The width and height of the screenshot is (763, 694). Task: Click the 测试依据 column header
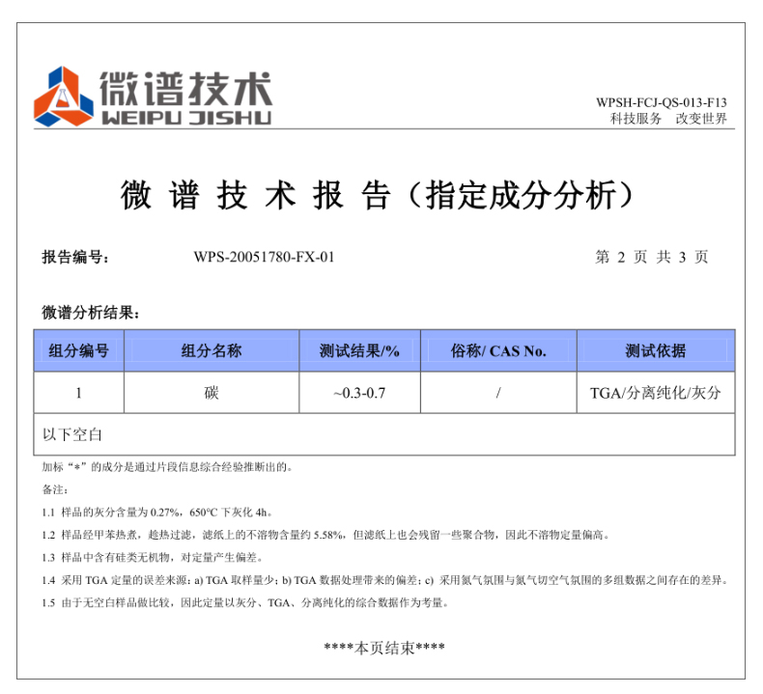click(656, 350)
